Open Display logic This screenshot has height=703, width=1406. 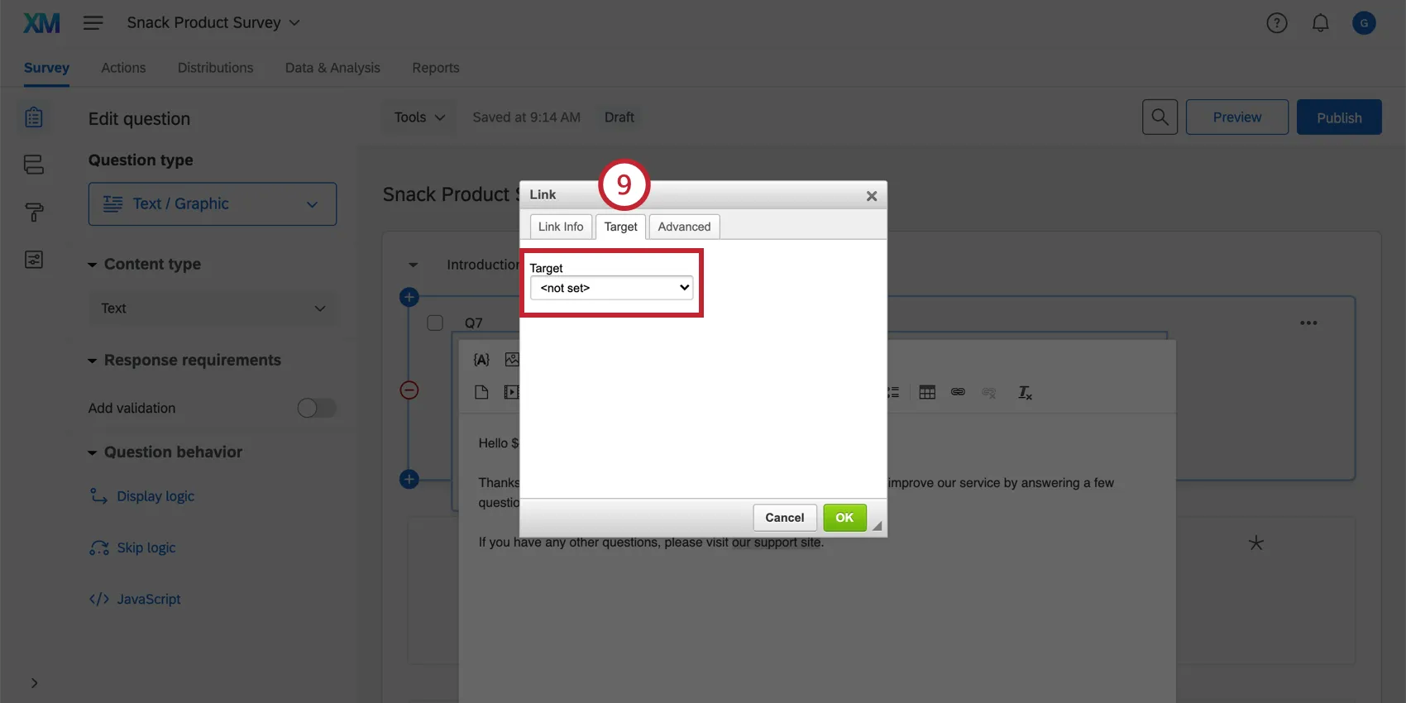click(x=142, y=496)
